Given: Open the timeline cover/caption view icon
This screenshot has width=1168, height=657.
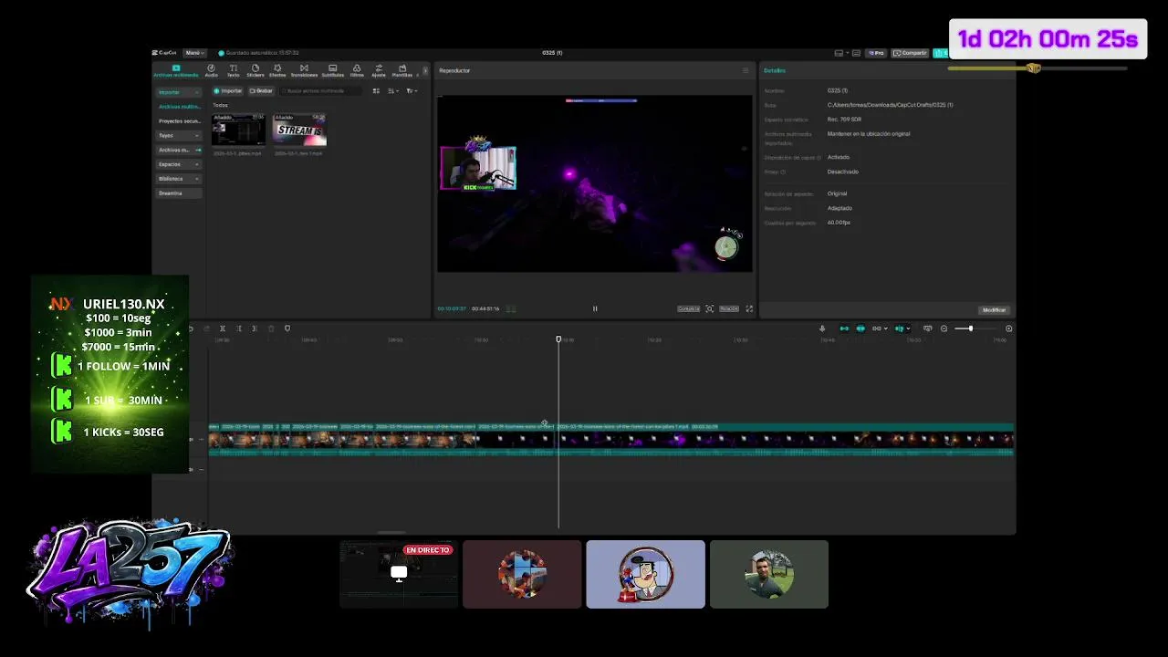Looking at the screenshot, I should [x=928, y=328].
